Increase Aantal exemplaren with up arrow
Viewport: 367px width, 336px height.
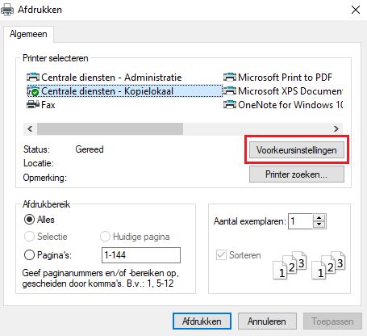point(319,218)
